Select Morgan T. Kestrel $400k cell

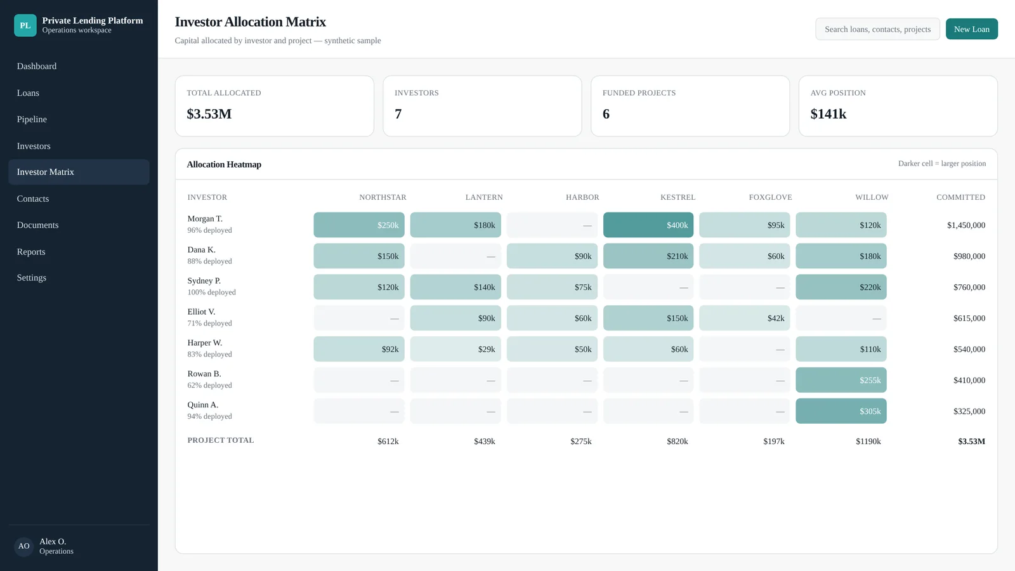pyautogui.click(x=648, y=225)
